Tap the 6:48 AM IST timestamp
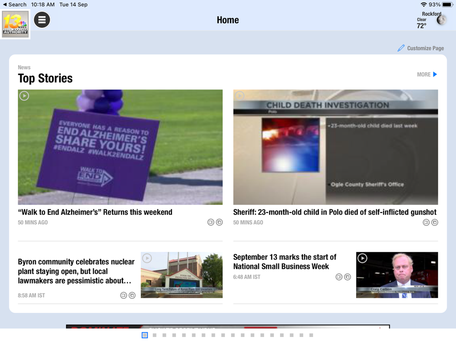The height and width of the screenshot is (342, 456). pyautogui.click(x=247, y=277)
